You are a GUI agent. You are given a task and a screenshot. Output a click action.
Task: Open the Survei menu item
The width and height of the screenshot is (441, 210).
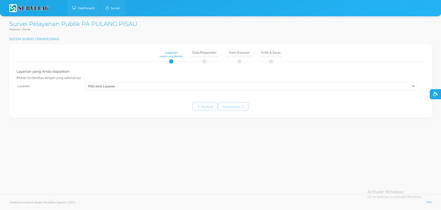[x=113, y=8]
